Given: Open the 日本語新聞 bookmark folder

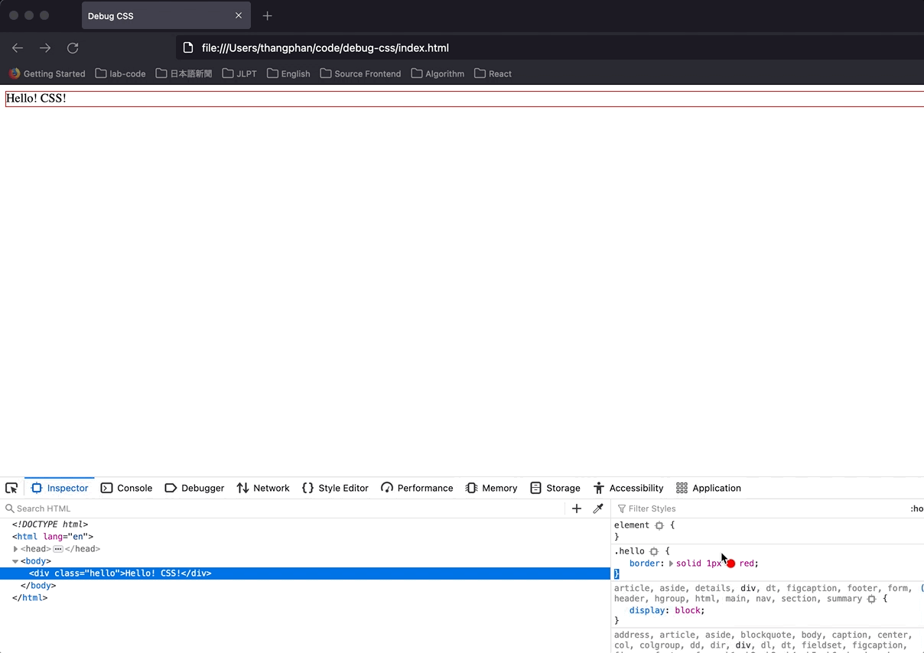Looking at the screenshot, I should coord(184,73).
